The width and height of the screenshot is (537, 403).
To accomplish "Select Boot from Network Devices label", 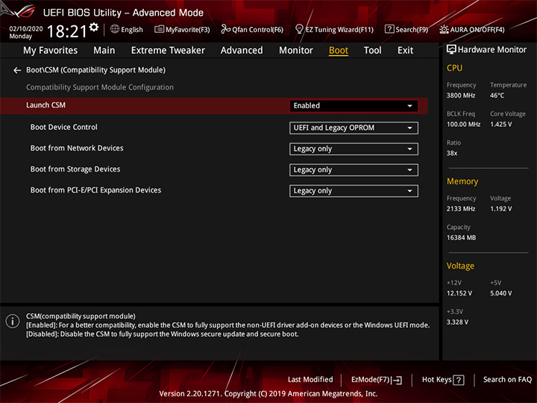I will (x=77, y=148).
